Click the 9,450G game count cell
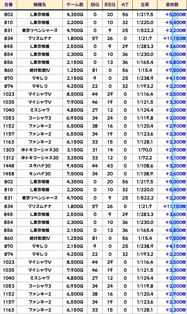The image size is (187, 314). coord(75,166)
